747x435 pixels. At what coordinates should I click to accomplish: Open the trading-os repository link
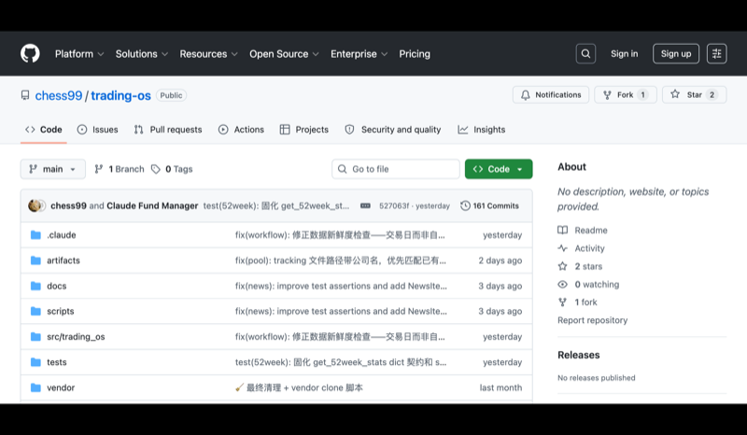[121, 95]
